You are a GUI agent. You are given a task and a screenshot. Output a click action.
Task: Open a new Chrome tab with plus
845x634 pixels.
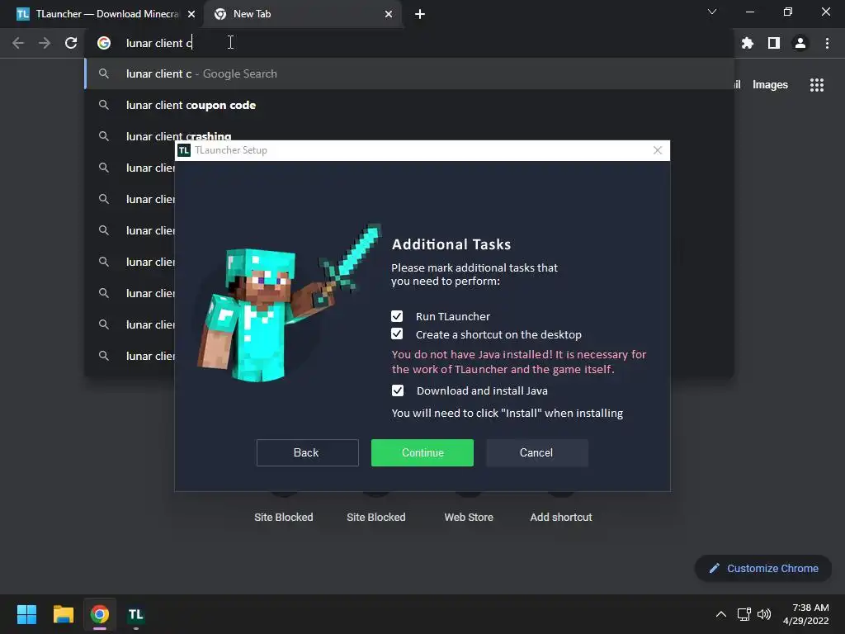(x=420, y=14)
